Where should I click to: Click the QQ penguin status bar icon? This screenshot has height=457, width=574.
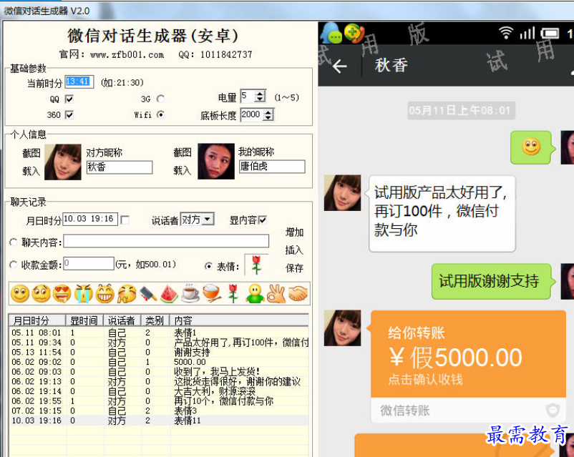[x=331, y=34]
